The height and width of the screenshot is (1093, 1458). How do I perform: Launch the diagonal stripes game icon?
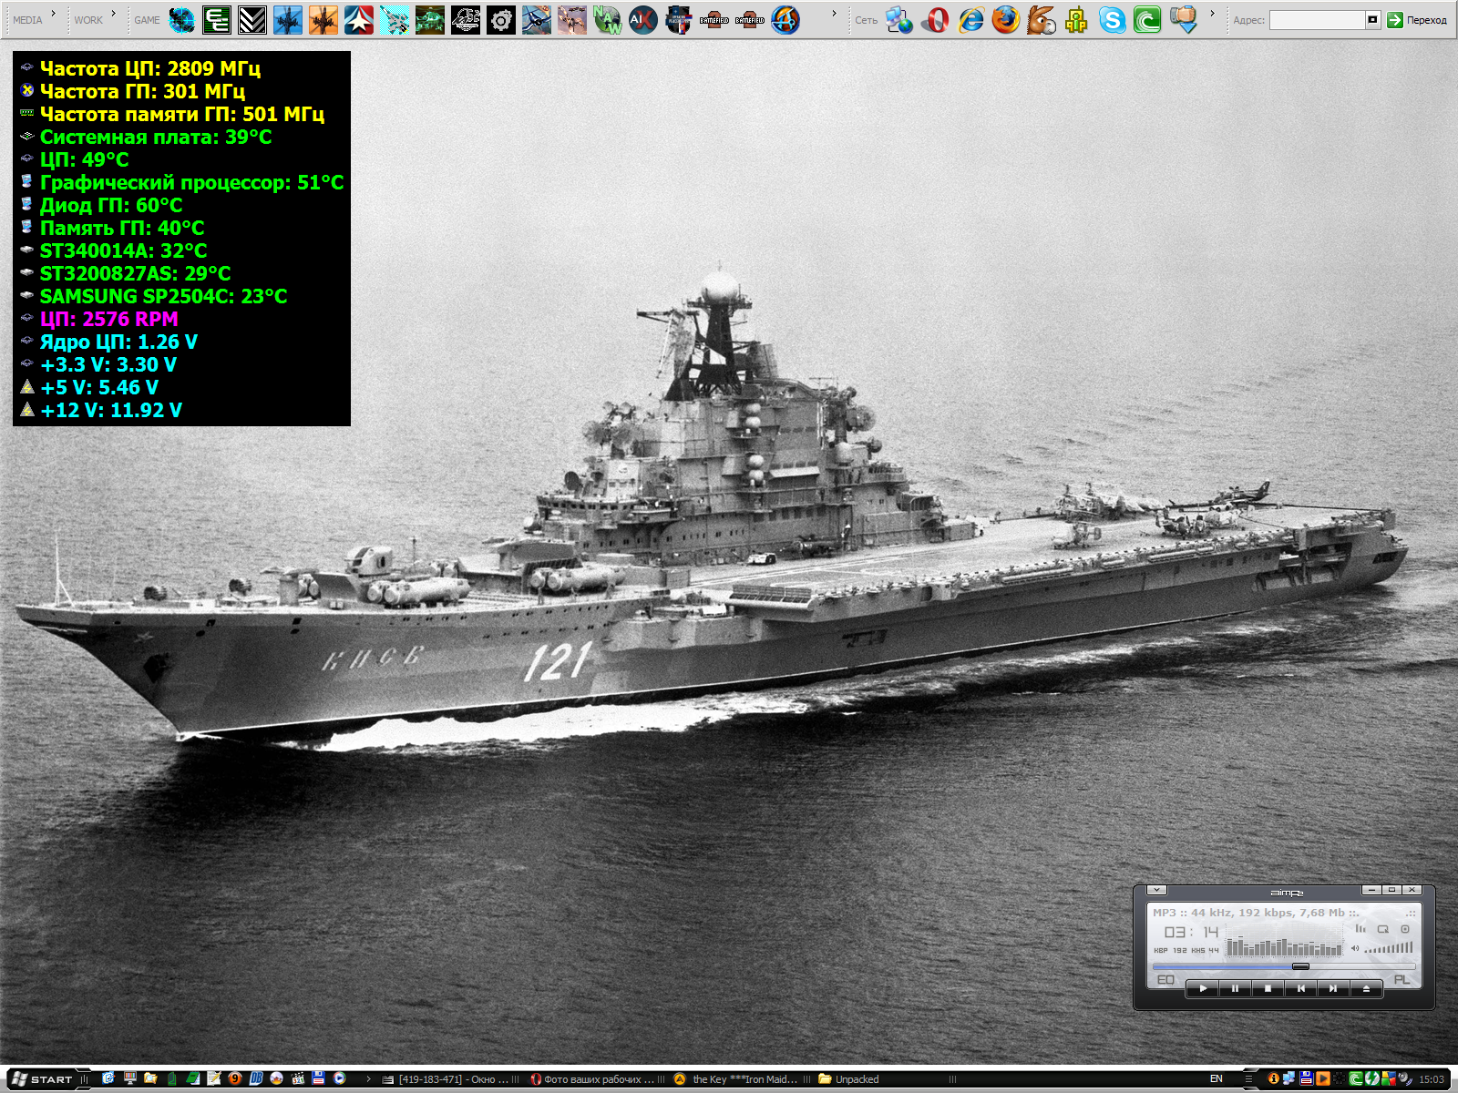[x=252, y=20]
